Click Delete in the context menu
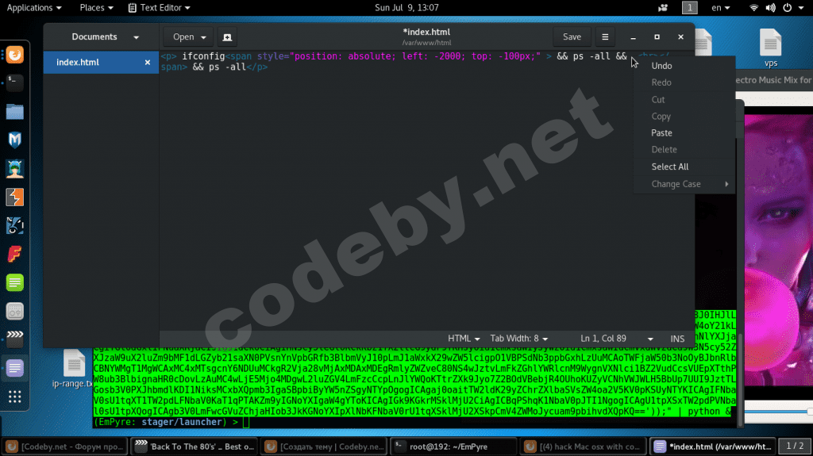Screen dimensions: 813x456 pyautogui.click(x=684, y=149)
